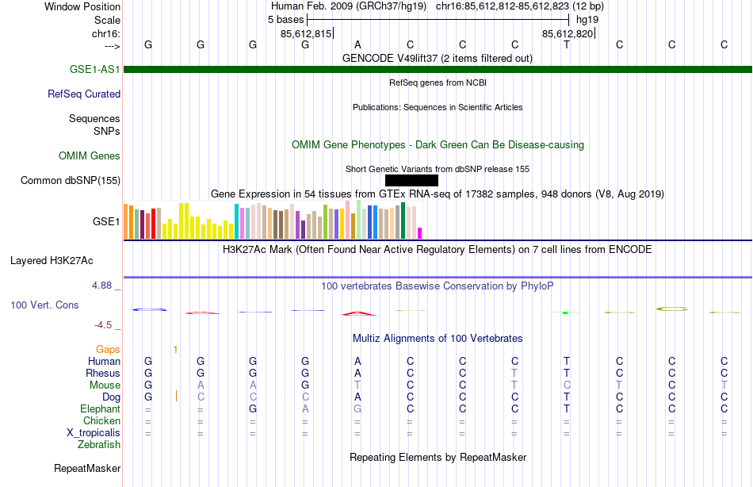Click the OMIM Genes track label

[x=90, y=155]
